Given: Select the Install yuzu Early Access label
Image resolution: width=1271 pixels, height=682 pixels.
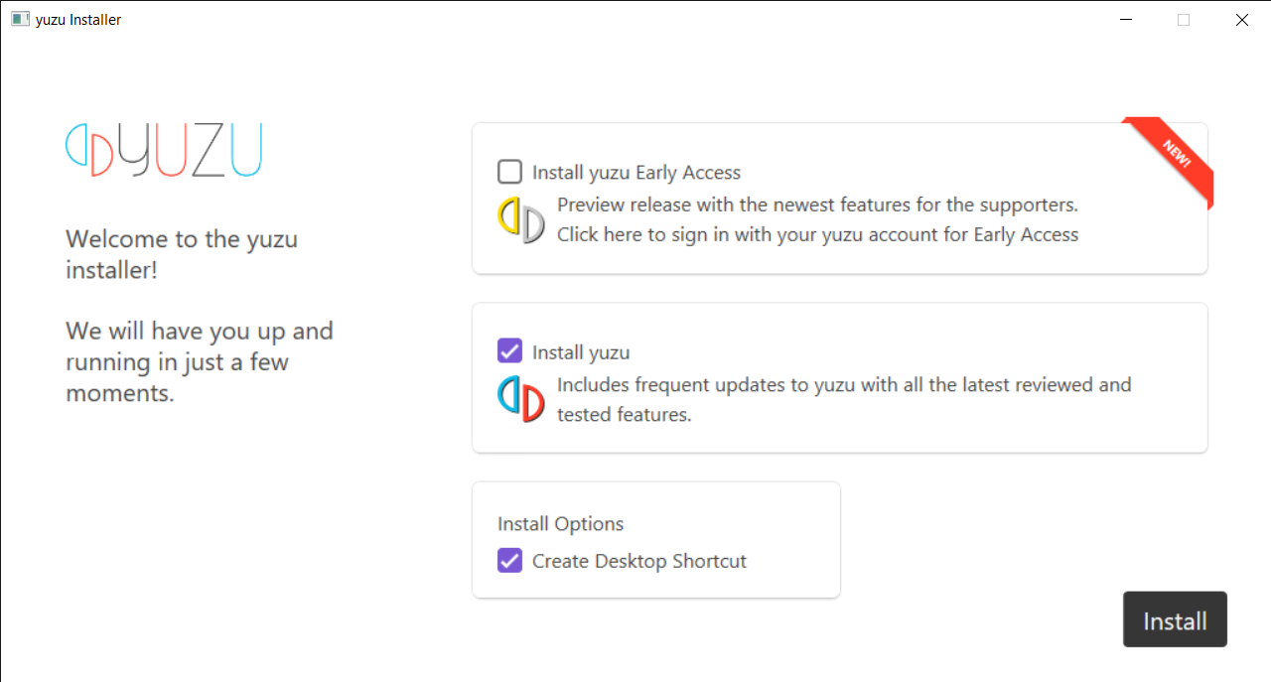Looking at the screenshot, I should 636,173.
